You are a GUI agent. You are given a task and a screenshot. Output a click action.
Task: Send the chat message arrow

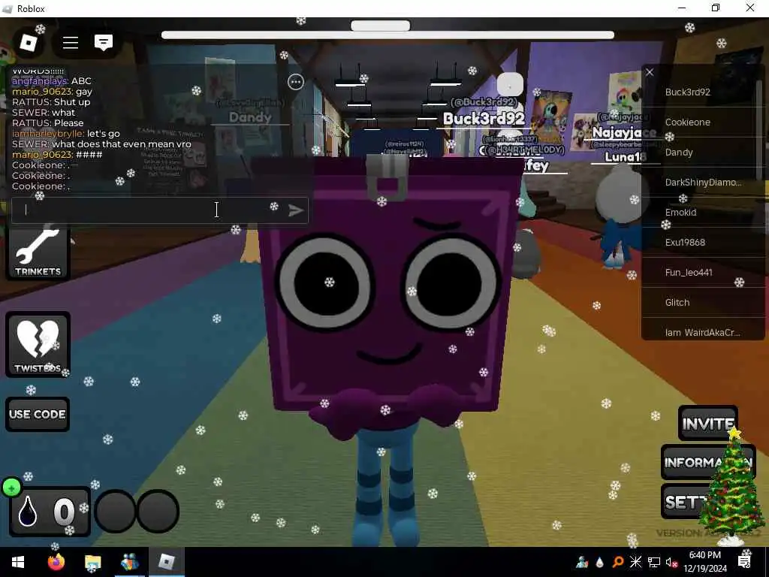pyautogui.click(x=296, y=210)
